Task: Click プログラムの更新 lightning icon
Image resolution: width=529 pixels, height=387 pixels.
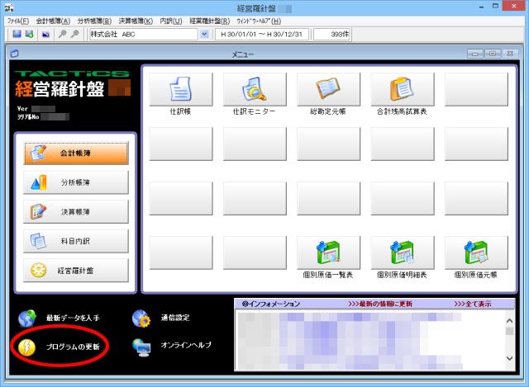Action: [27, 347]
